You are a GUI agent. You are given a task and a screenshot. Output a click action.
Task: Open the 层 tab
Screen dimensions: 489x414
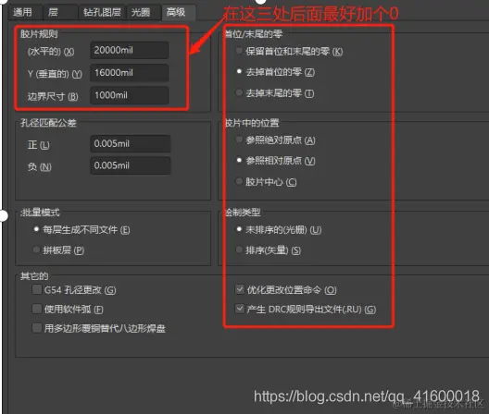[x=59, y=12]
